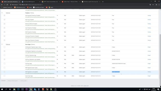161x91 pixels.
Task: Collapse the Defender Scan Ages group
Action: coord(2,44)
